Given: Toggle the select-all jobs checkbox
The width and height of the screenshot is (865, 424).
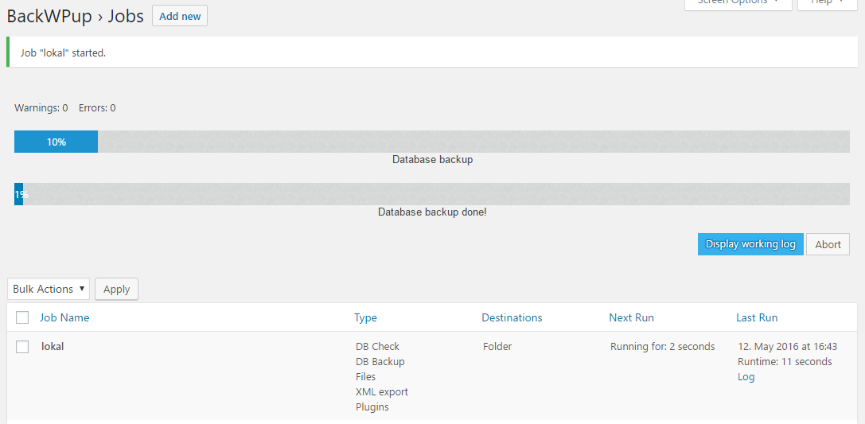Looking at the screenshot, I should pos(22,317).
